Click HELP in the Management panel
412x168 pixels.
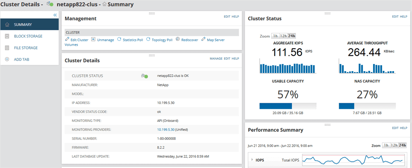pyautogui.click(x=235, y=17)
